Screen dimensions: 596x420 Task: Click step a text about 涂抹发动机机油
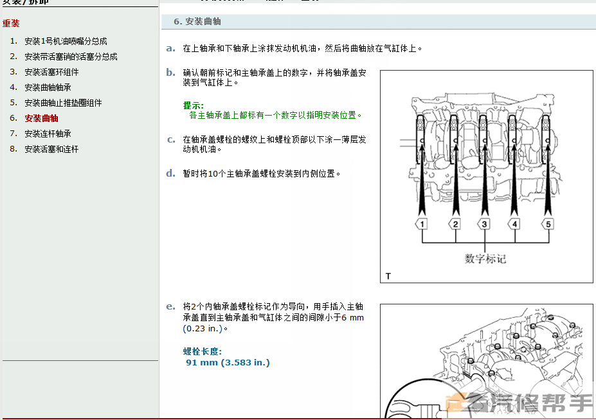tap(303, 48)
